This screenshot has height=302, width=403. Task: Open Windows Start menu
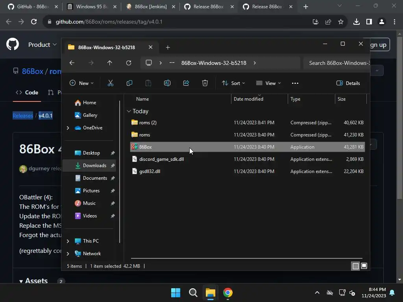coord(176,293)
